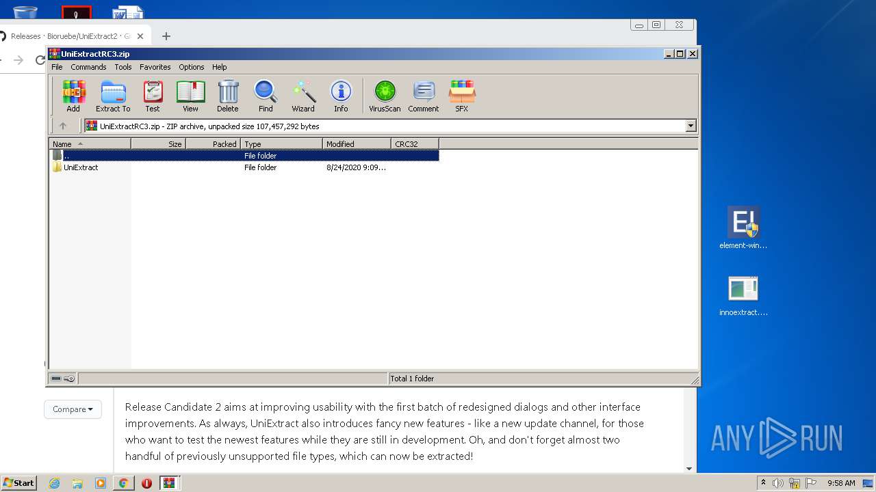Viewport: 876px width, 492px height.
Task: Sort file list by Packed column
Action: 213,143
